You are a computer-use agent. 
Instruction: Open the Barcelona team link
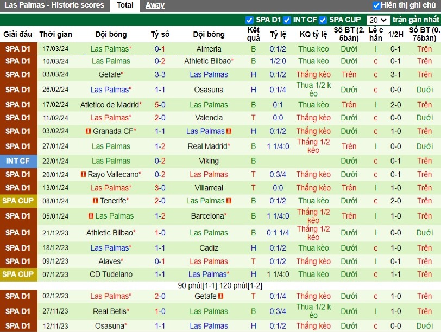[207, 216]
